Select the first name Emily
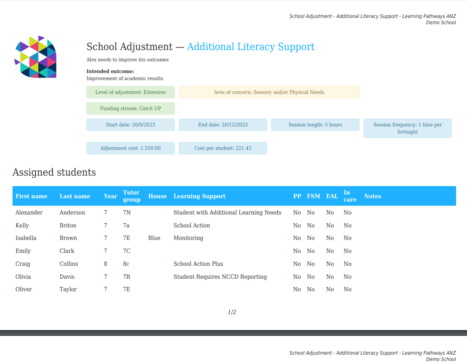Image resolution: width=467 pixels, height=363 pixels. point(23,251)
